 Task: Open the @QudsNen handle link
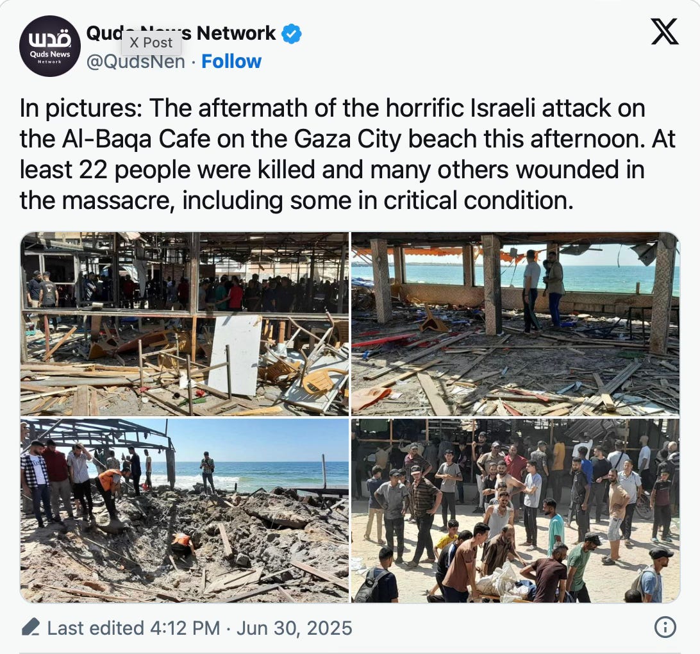[x=135, y=62]
